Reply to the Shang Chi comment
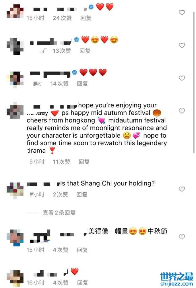The height and width of the screenshot is (288, 196). click(x=82, y=194)
